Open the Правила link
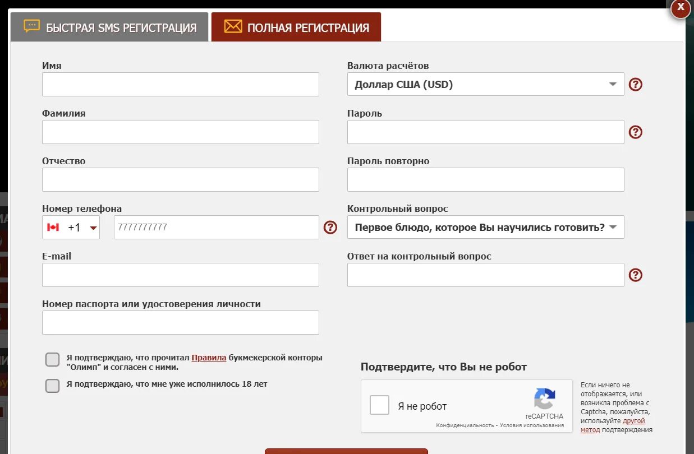694x454 pixels. click(209, 358)
